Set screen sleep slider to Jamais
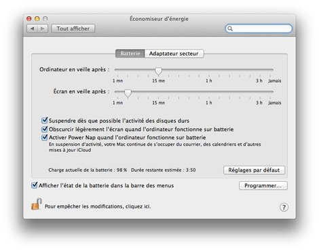Screen dimensions: 319x251 coord(270,92)
